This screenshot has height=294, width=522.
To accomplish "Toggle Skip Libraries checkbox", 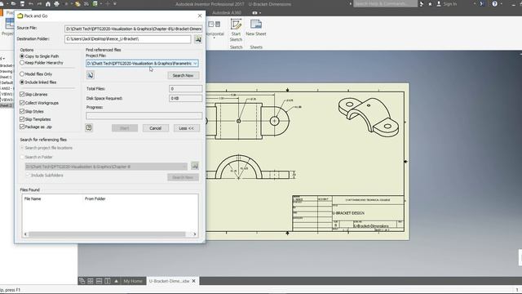I will pos(22,95).
